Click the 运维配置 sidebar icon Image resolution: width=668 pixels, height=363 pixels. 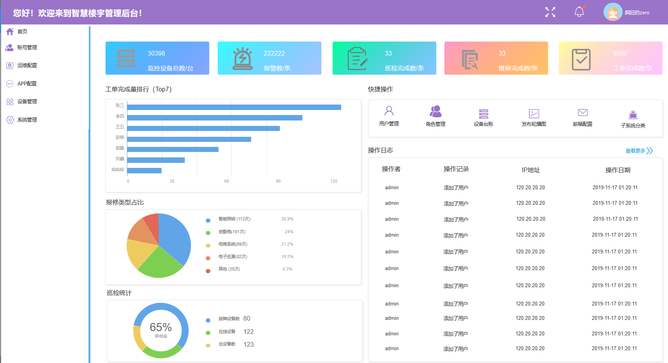10,65
